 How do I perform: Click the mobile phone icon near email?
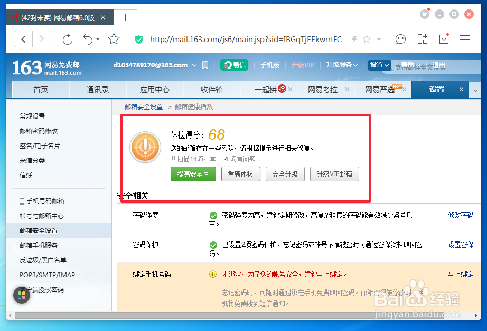[205, 65]
